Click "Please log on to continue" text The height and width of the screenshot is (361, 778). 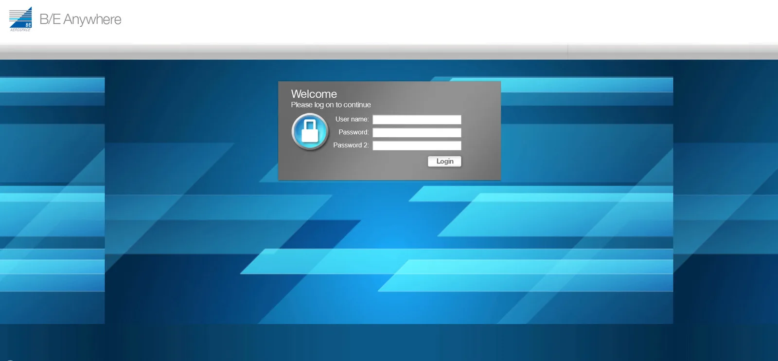[331, 105]
